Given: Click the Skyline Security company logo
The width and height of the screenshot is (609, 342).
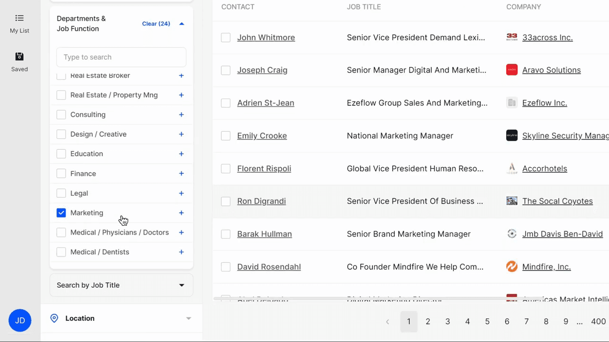Looking at the screenshot, I should [512, 136].
